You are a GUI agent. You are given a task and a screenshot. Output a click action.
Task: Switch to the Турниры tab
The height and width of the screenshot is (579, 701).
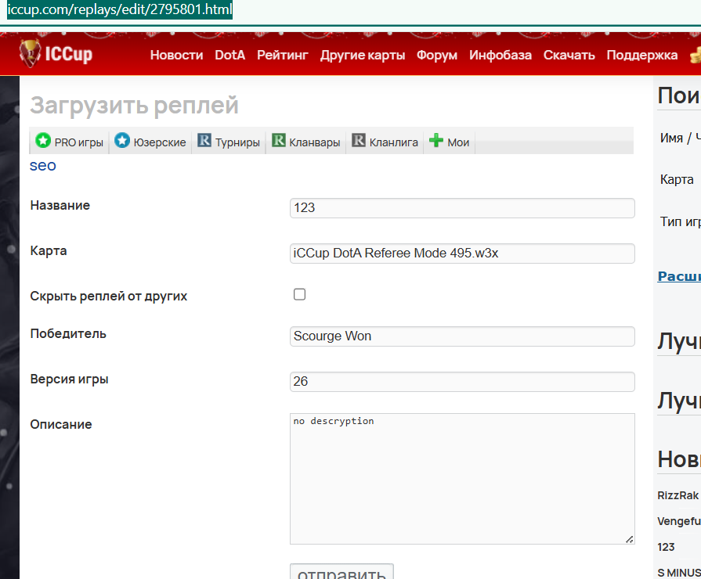[229, 142]
